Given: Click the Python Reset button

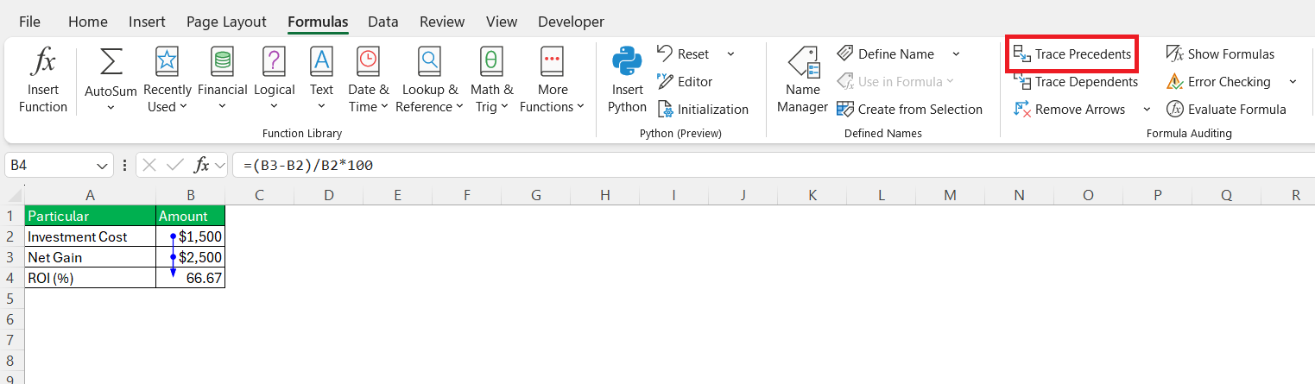Looking at the screenshot, I should (684, 54).
